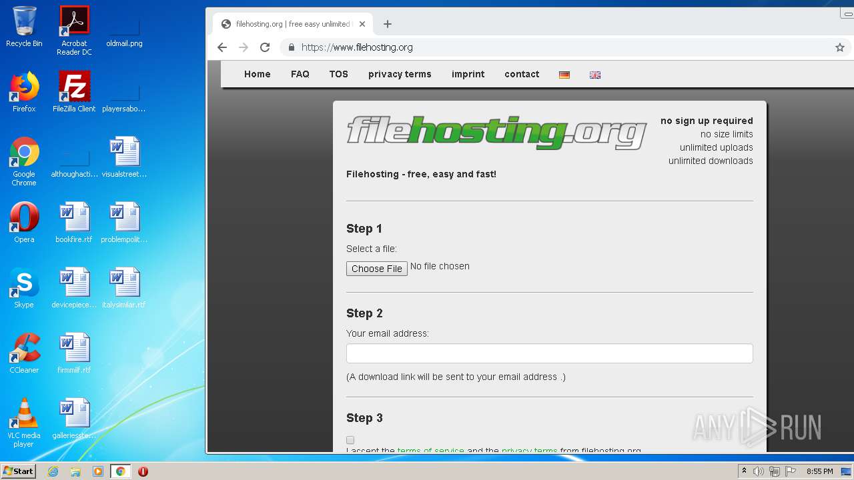Reload the filehosting.org page

click(x=265, y=47)
